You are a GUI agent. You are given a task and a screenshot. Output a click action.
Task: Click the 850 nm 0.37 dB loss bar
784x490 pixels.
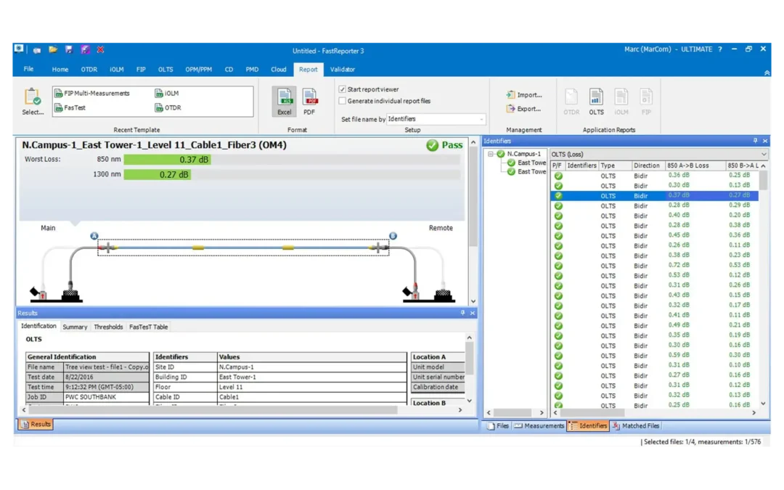(x=167, y=160)
